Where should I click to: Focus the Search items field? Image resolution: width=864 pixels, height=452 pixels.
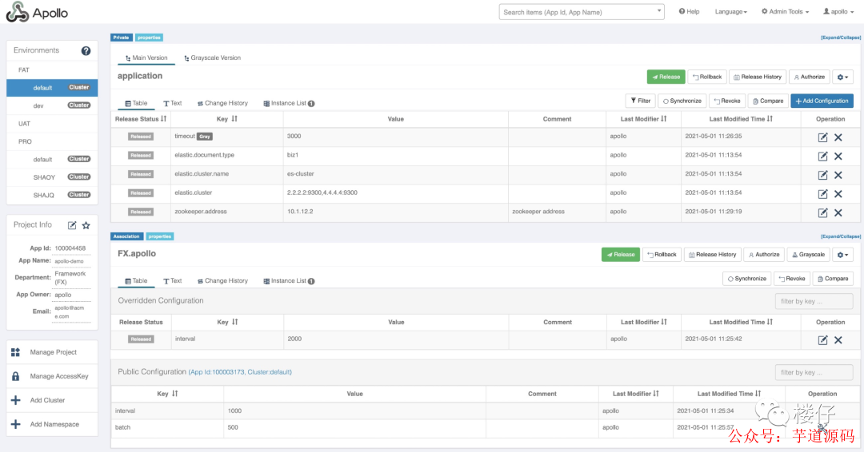[x=582, y=12]
